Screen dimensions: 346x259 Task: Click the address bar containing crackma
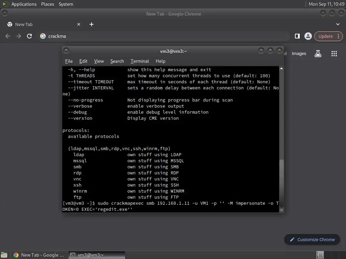[163, 36]
